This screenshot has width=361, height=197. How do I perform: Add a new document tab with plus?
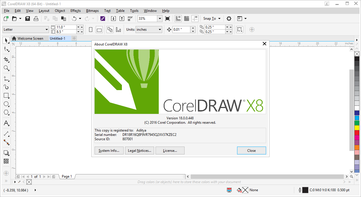74,38
